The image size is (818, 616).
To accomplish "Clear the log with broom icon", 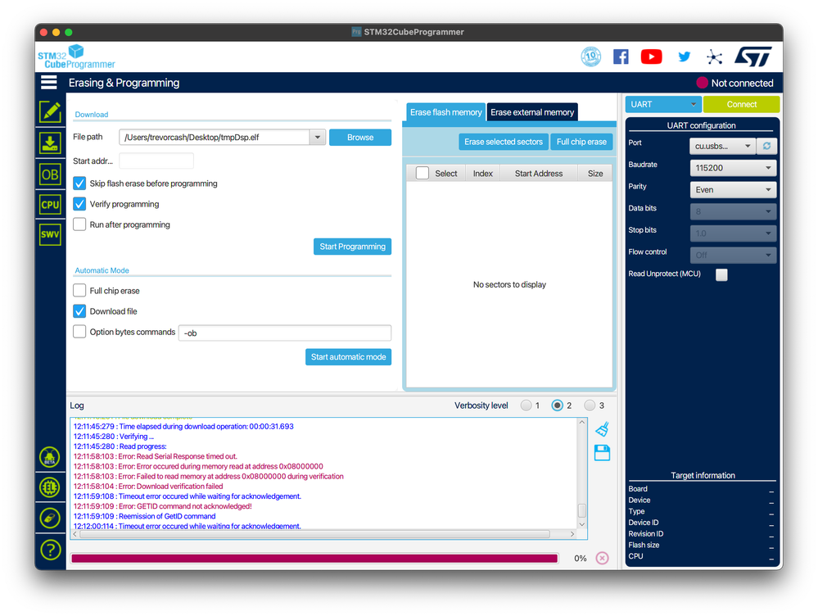I will click(602, 429).
